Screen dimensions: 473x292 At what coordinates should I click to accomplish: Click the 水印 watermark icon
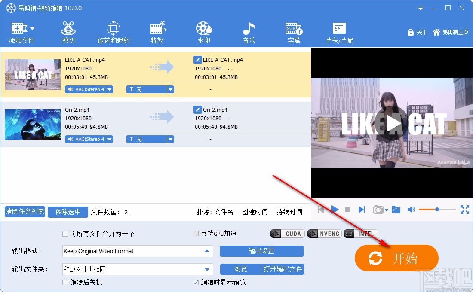203,30
